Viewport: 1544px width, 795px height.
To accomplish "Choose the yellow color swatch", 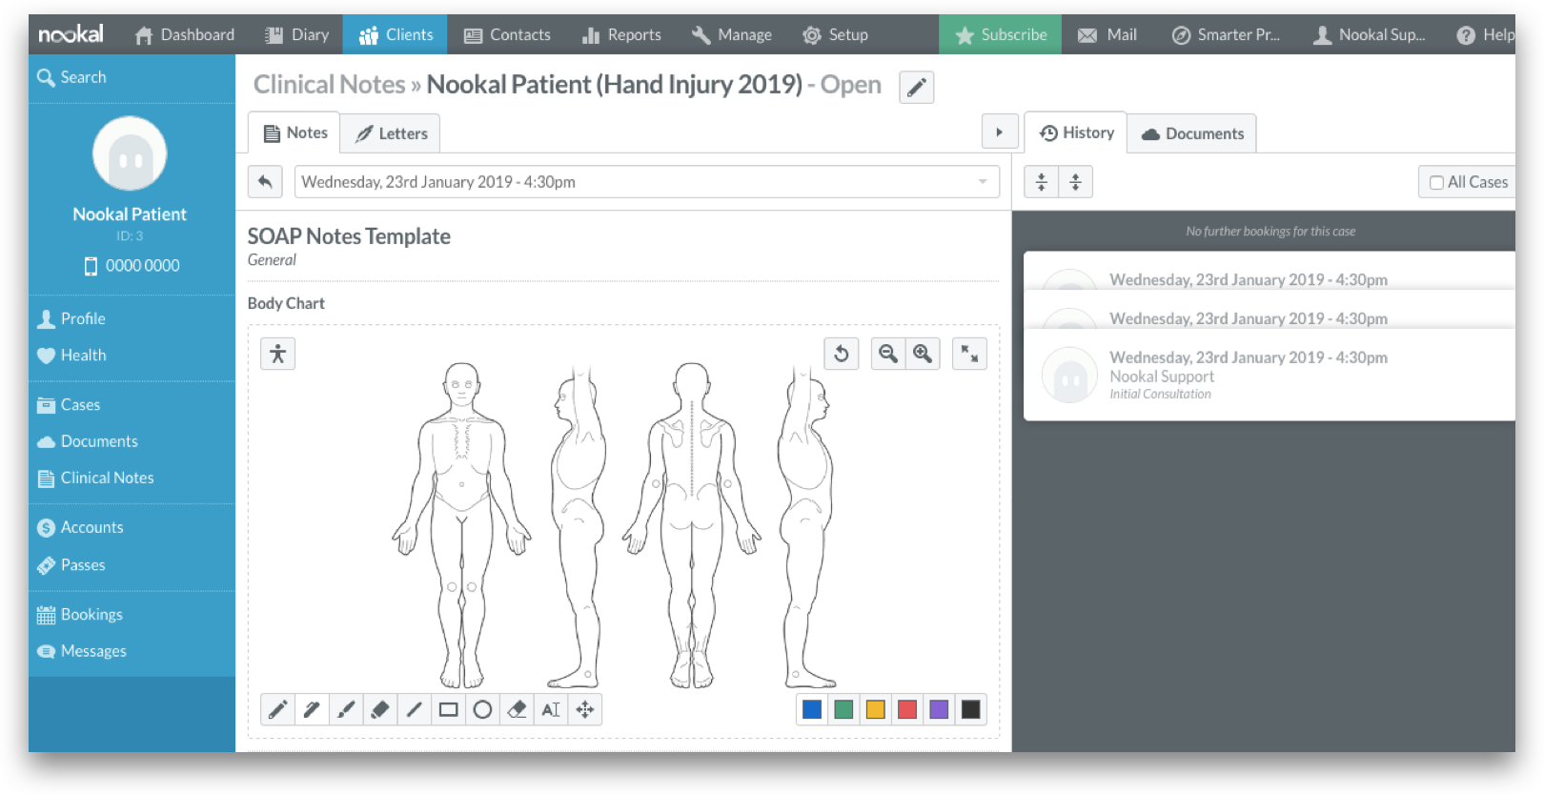I will [x=875, y=709].
